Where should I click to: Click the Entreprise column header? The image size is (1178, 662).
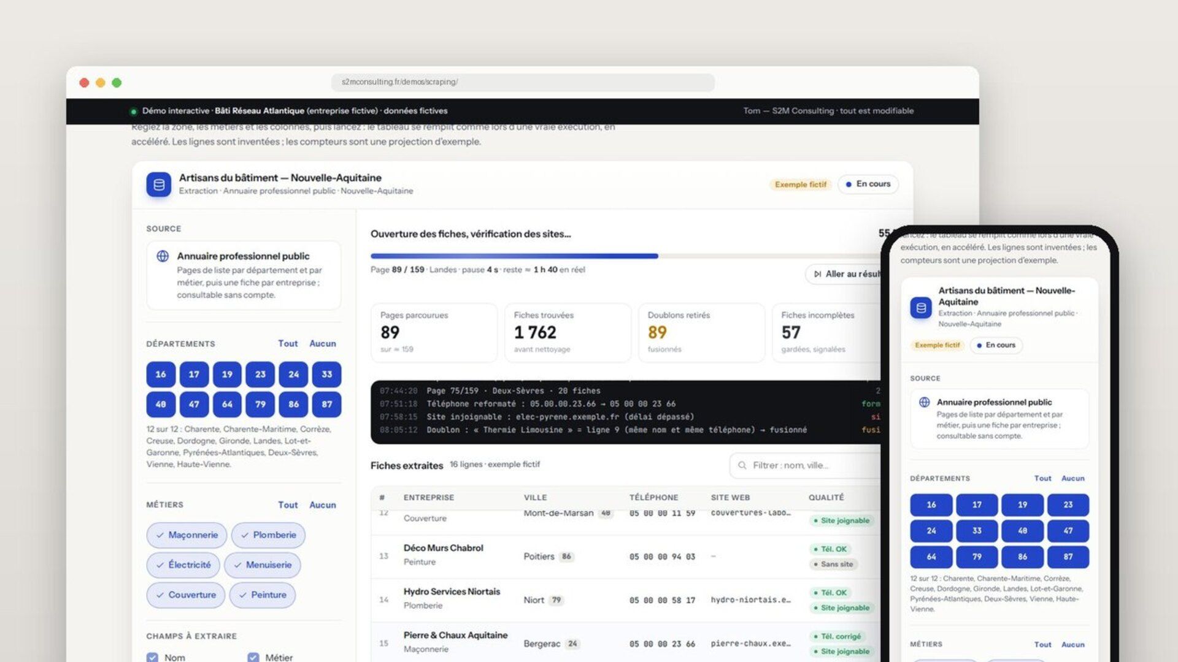[x=429, y=498]
